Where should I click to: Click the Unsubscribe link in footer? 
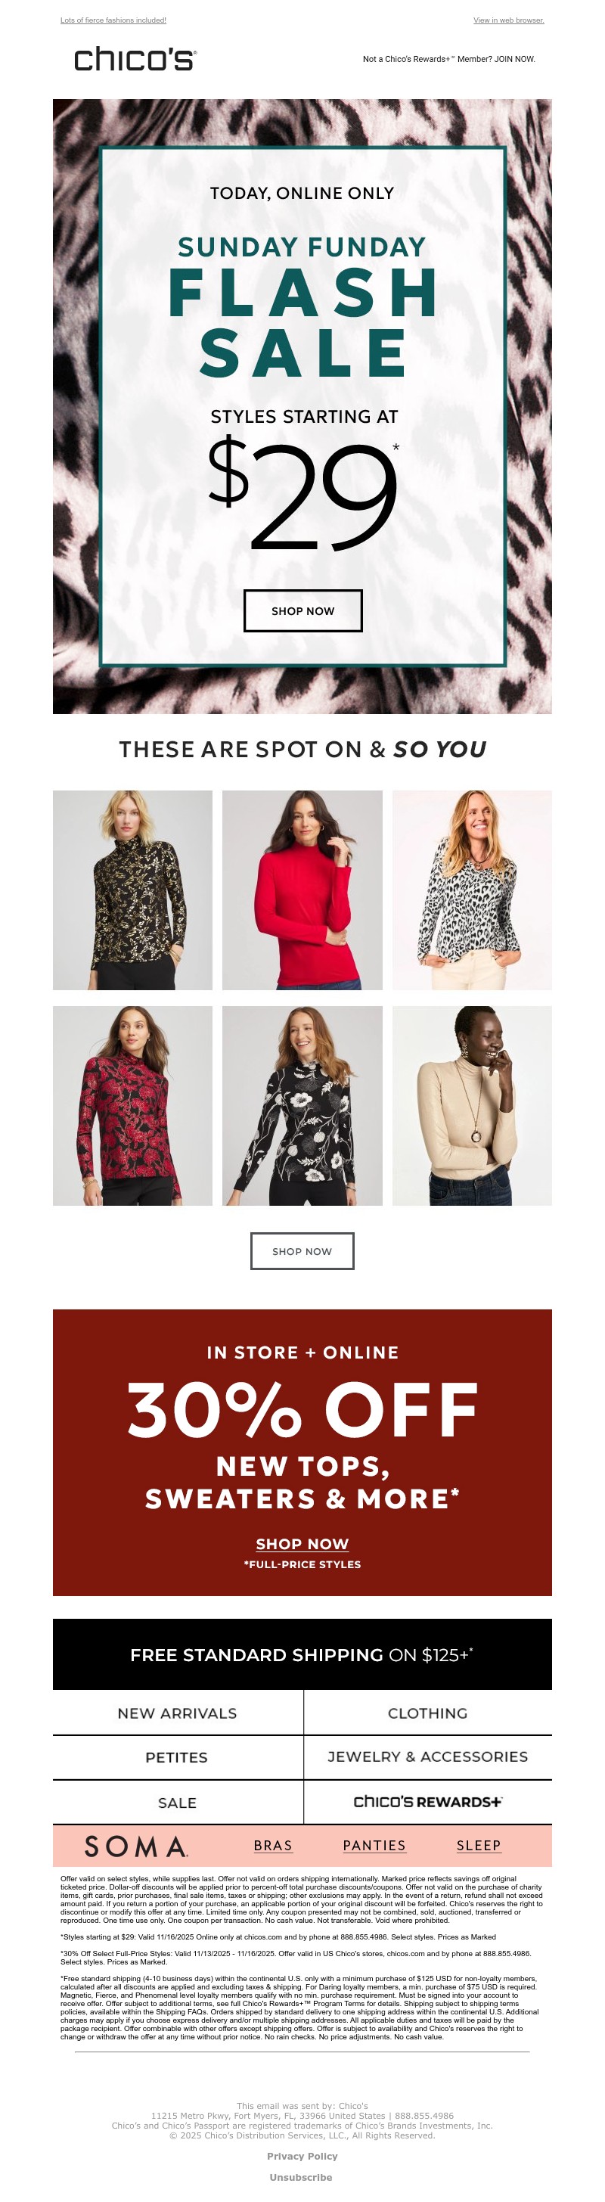[x=301, y=2177]
